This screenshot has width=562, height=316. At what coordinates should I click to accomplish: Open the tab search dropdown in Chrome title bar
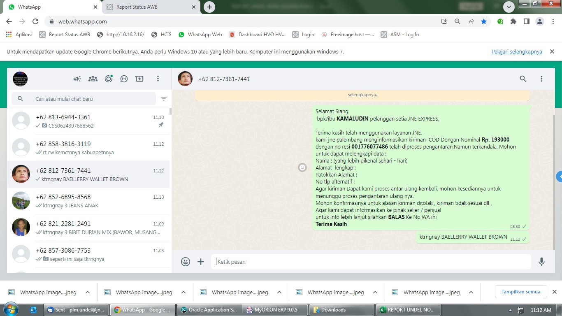pyautogui.click(x=509, y=7)
